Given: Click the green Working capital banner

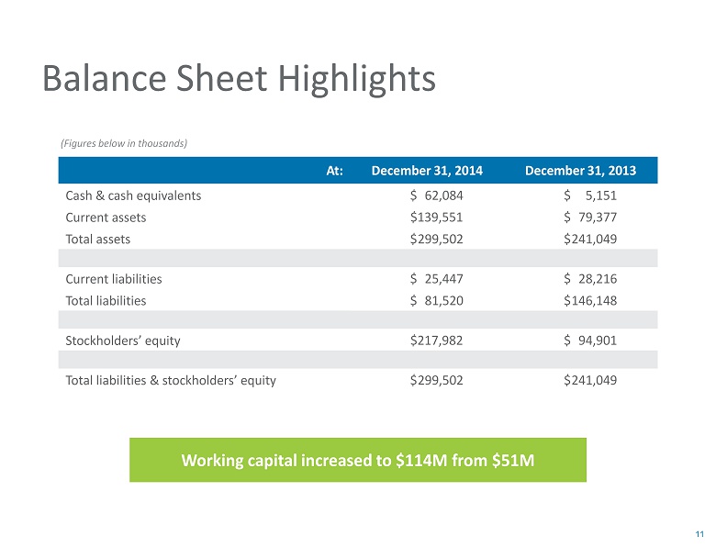Looking at the screenshot, I should coord(357,460).
